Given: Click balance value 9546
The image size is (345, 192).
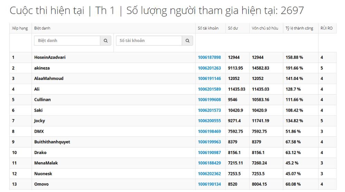Looking at the screenshot, I should 233,100.
